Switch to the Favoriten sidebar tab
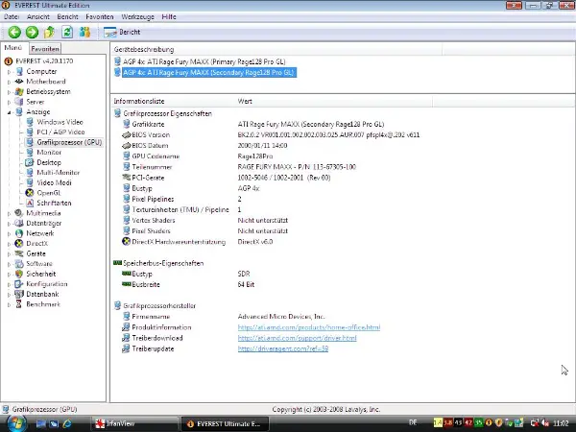 [x=44, y=48]
